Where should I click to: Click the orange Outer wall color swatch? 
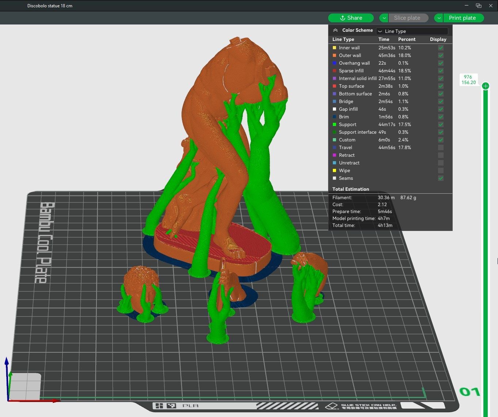tap(334, 56)
